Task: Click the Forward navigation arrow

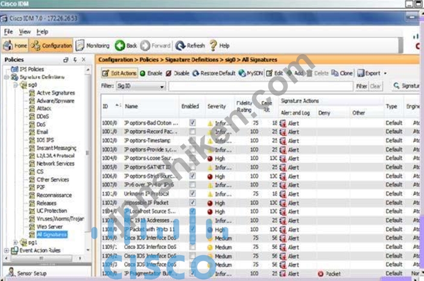Action: coord(156,46)
